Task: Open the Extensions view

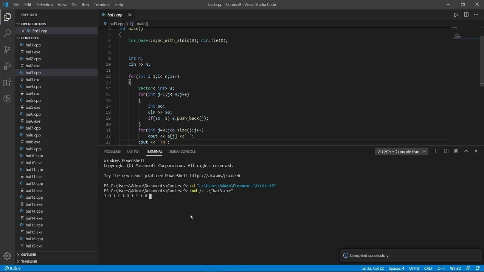Action: (x=7, y=83)
